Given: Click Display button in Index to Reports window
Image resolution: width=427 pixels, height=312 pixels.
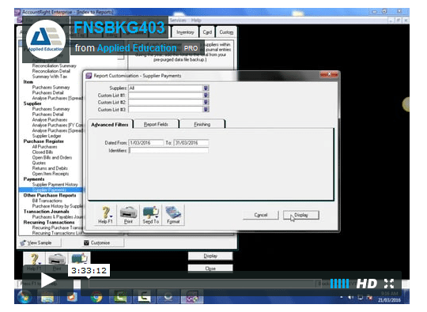Looking at the screenshot, I should (210, 256).
